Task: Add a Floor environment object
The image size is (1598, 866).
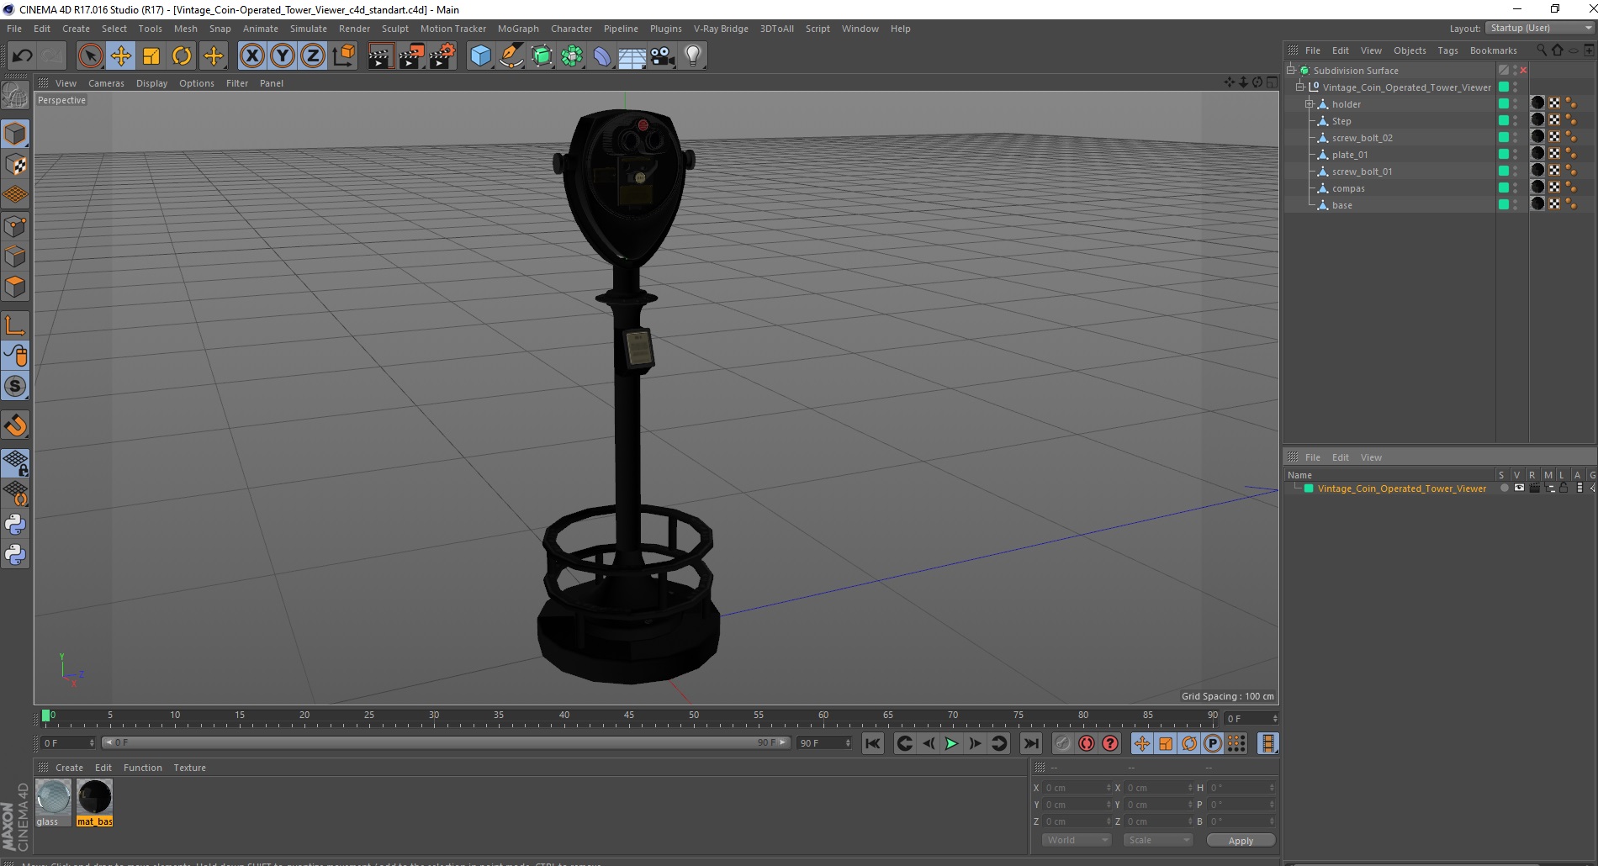Action: 632,56
